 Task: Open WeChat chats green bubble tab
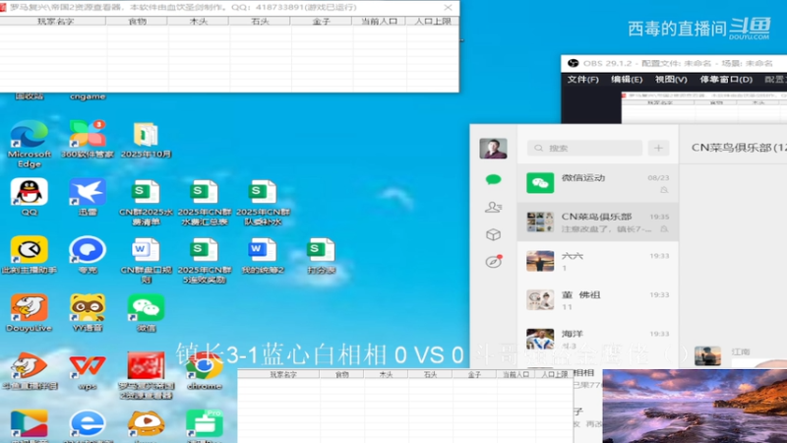coord(493,179)
